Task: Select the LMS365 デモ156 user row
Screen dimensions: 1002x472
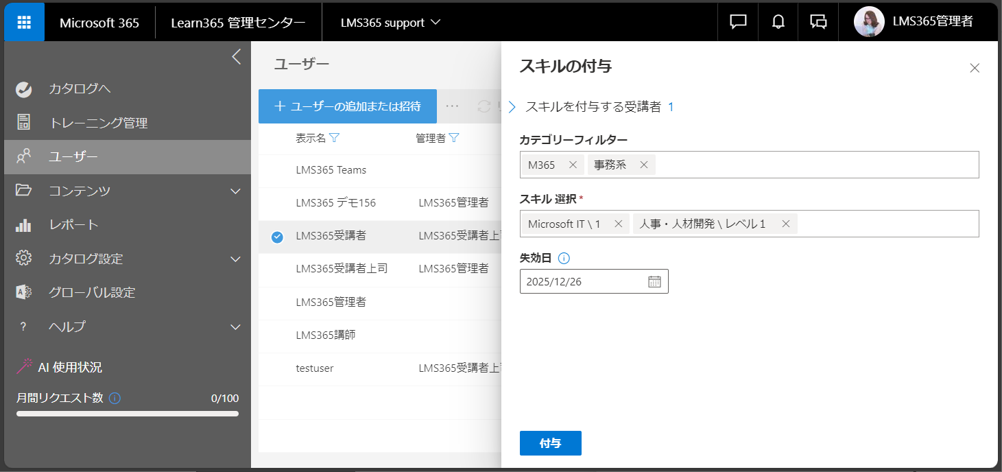Action: (380, 204)
